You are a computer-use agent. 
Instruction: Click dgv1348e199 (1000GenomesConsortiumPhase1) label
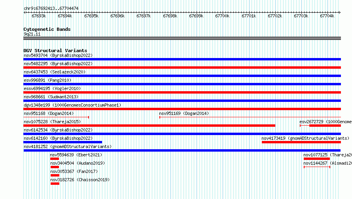click(72, 105)
